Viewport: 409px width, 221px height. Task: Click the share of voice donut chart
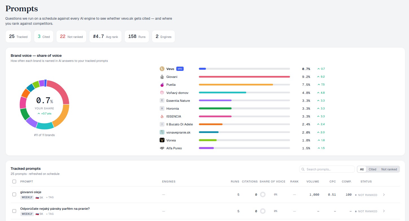pyautogui.click(x=45, y=105)
